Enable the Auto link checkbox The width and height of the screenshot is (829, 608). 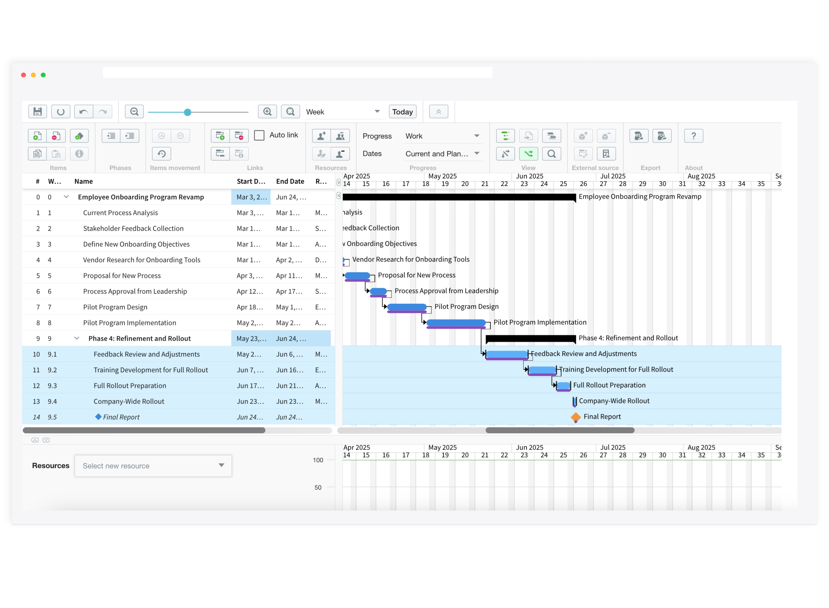pos(259,136)
